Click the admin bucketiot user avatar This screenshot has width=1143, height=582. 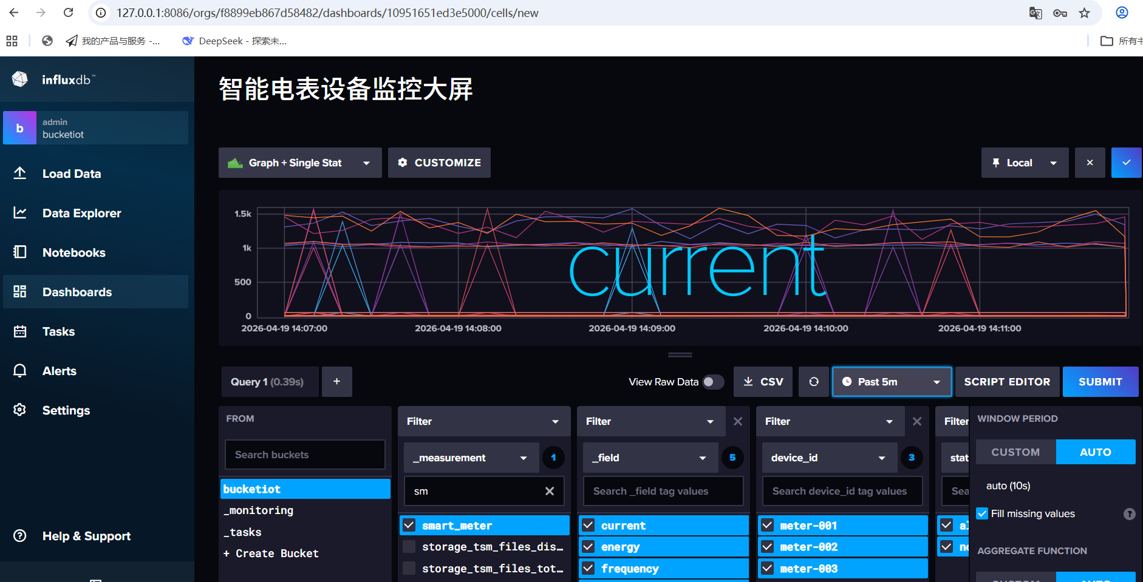coord(20,128)
